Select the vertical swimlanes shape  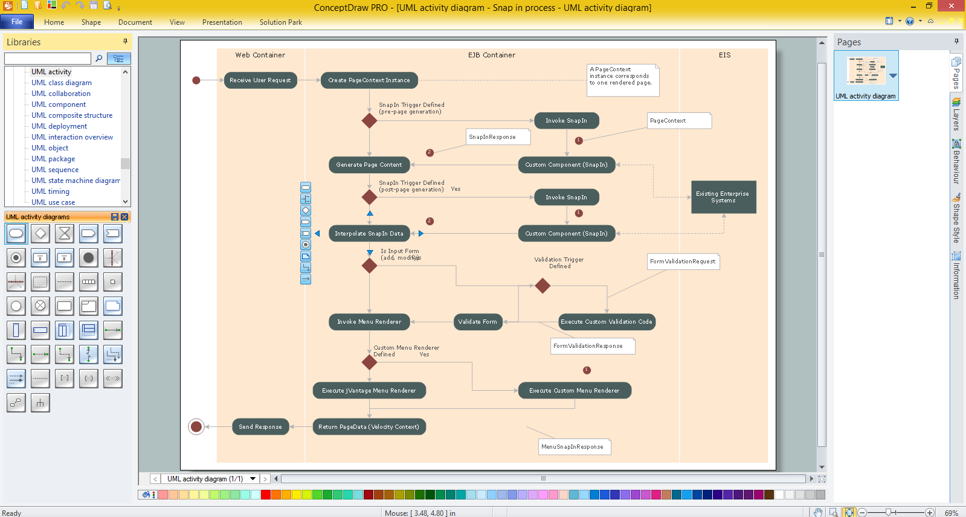(x=65, y=330)
